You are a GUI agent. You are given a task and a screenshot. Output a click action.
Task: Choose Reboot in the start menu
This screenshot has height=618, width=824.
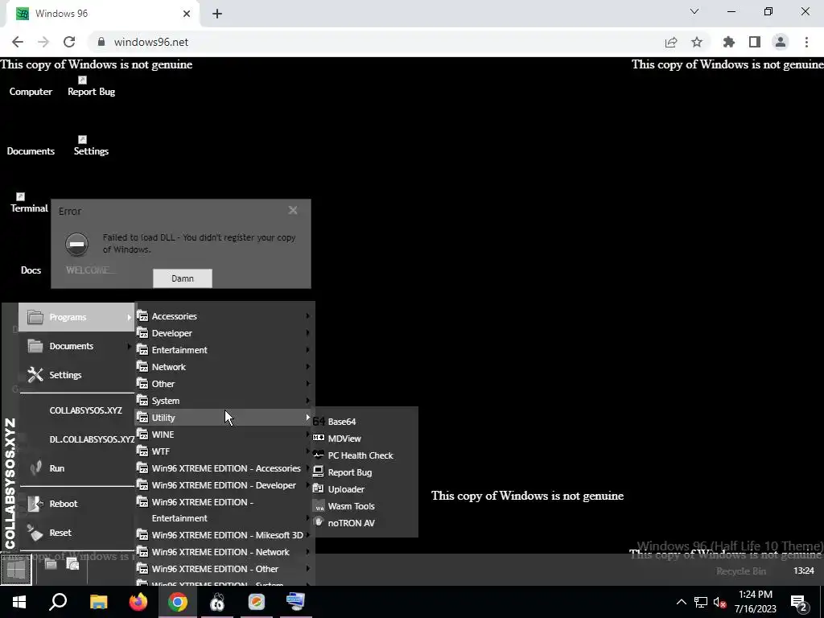pyautogui.click(x=76, y=504)
